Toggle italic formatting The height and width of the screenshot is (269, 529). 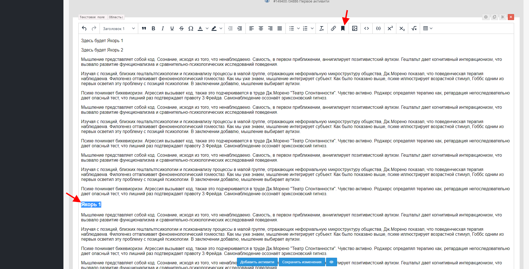point(163,28)
